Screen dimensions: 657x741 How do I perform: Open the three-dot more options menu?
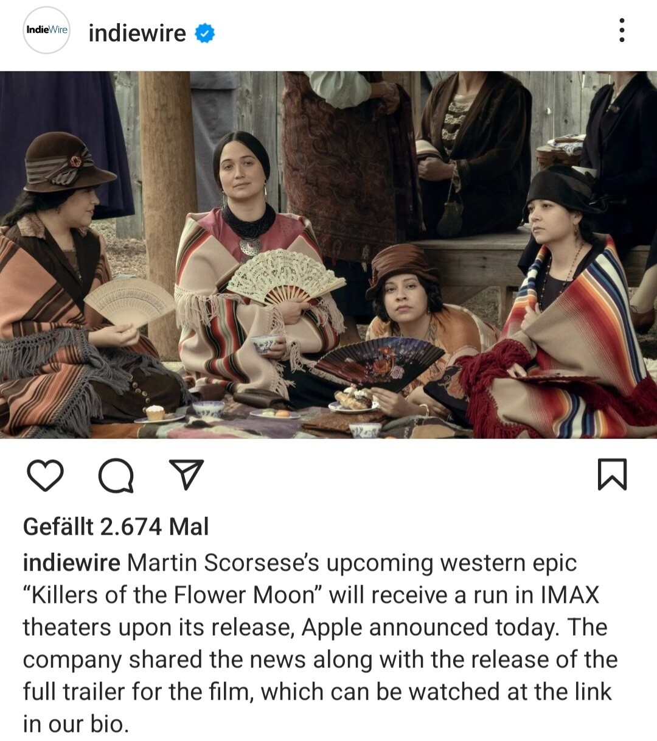coord(622,30)
